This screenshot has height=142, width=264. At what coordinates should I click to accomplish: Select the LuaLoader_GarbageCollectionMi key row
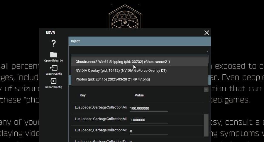tap(100, 119)
